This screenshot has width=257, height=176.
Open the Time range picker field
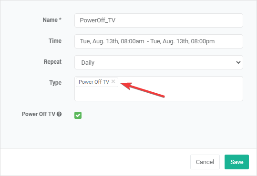[x=159, y=41]
